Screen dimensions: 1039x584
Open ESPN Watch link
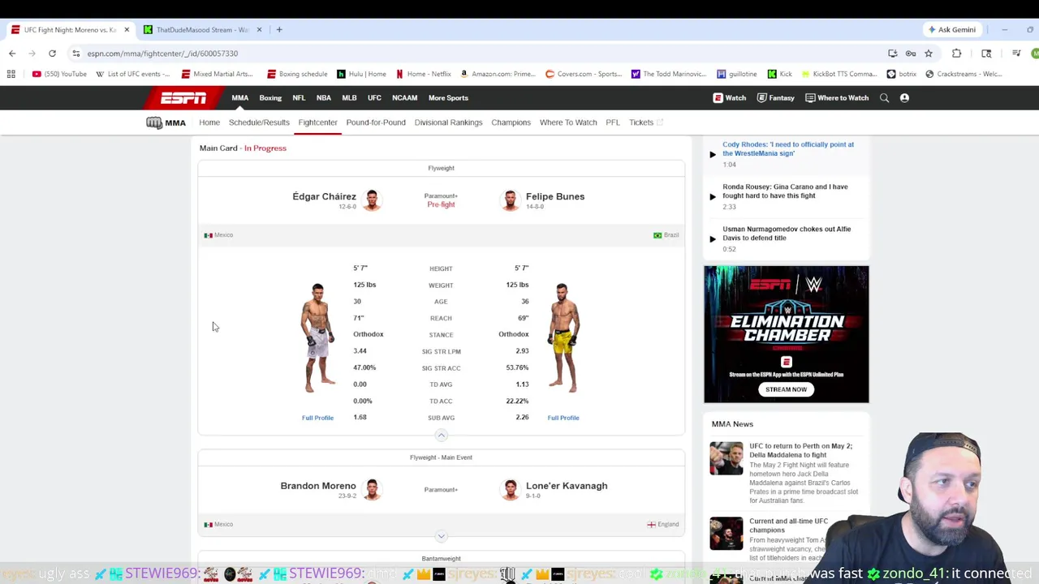[x=730, y=98]
